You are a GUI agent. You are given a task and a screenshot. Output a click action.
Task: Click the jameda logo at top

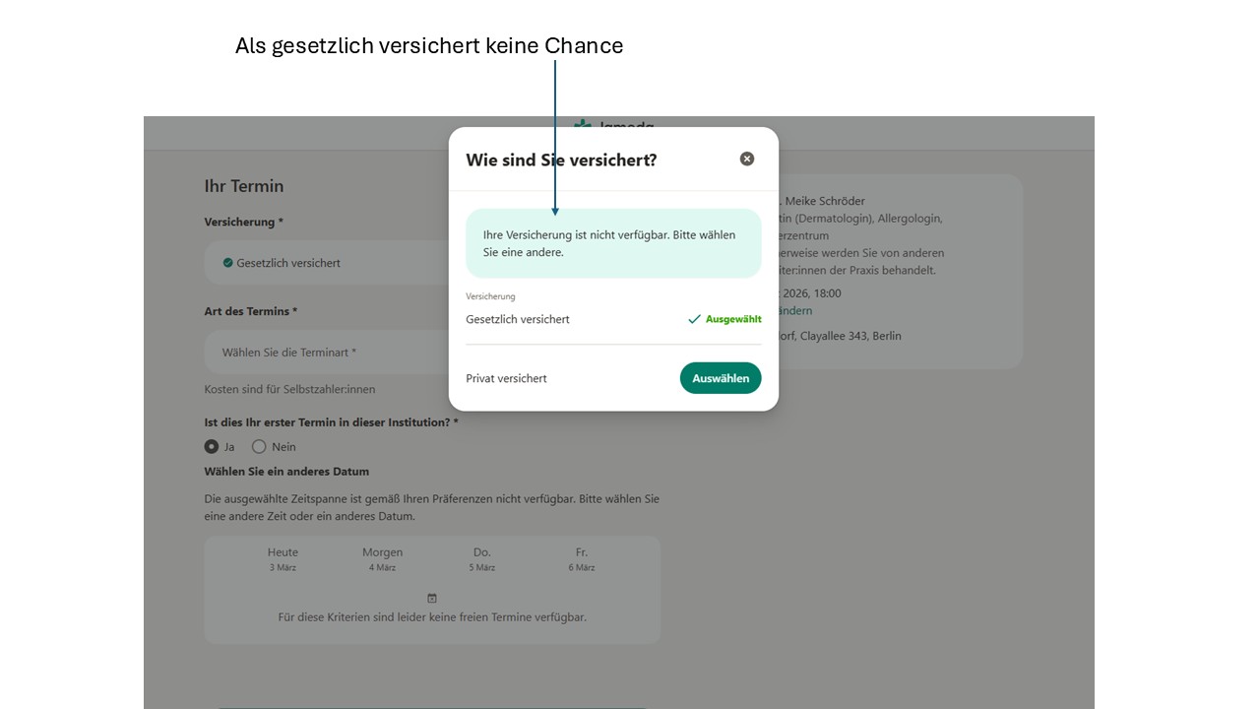point(615,124)
